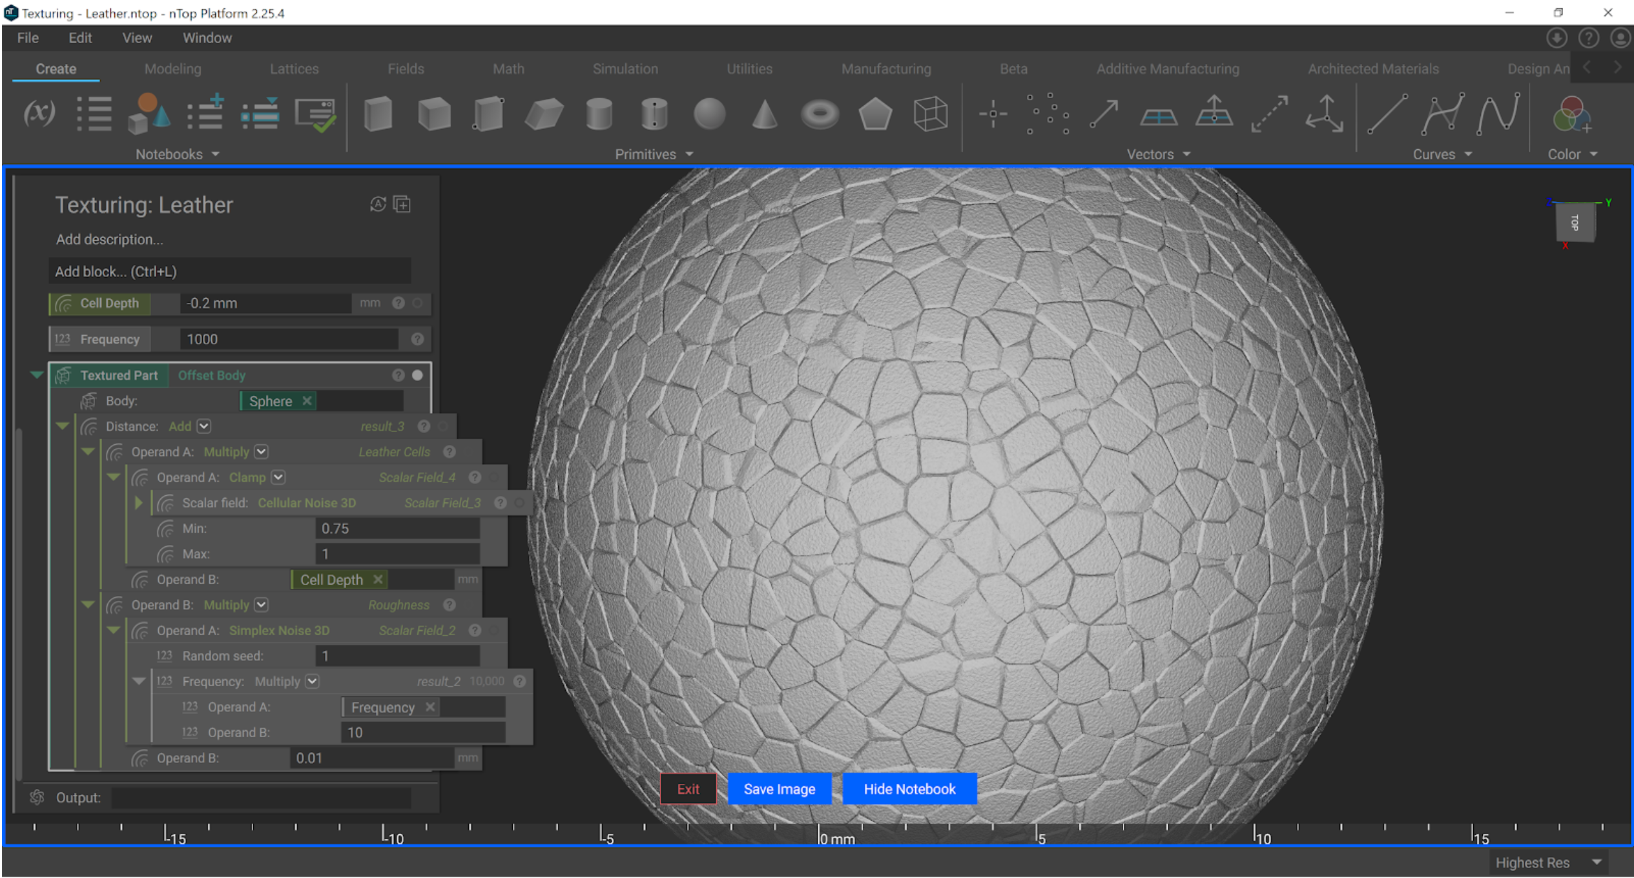The image size is (1634, 878).
Task: Select the coordinate frame axes icon
Action: click(1324, 114)
